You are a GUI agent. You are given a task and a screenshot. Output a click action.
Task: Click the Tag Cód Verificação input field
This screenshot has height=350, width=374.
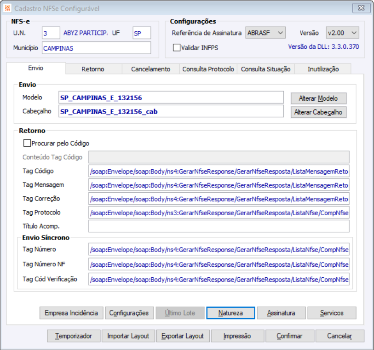(219, 279)
